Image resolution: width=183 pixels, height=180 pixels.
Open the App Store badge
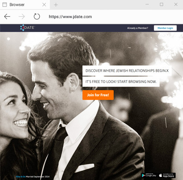click(167, 175)
